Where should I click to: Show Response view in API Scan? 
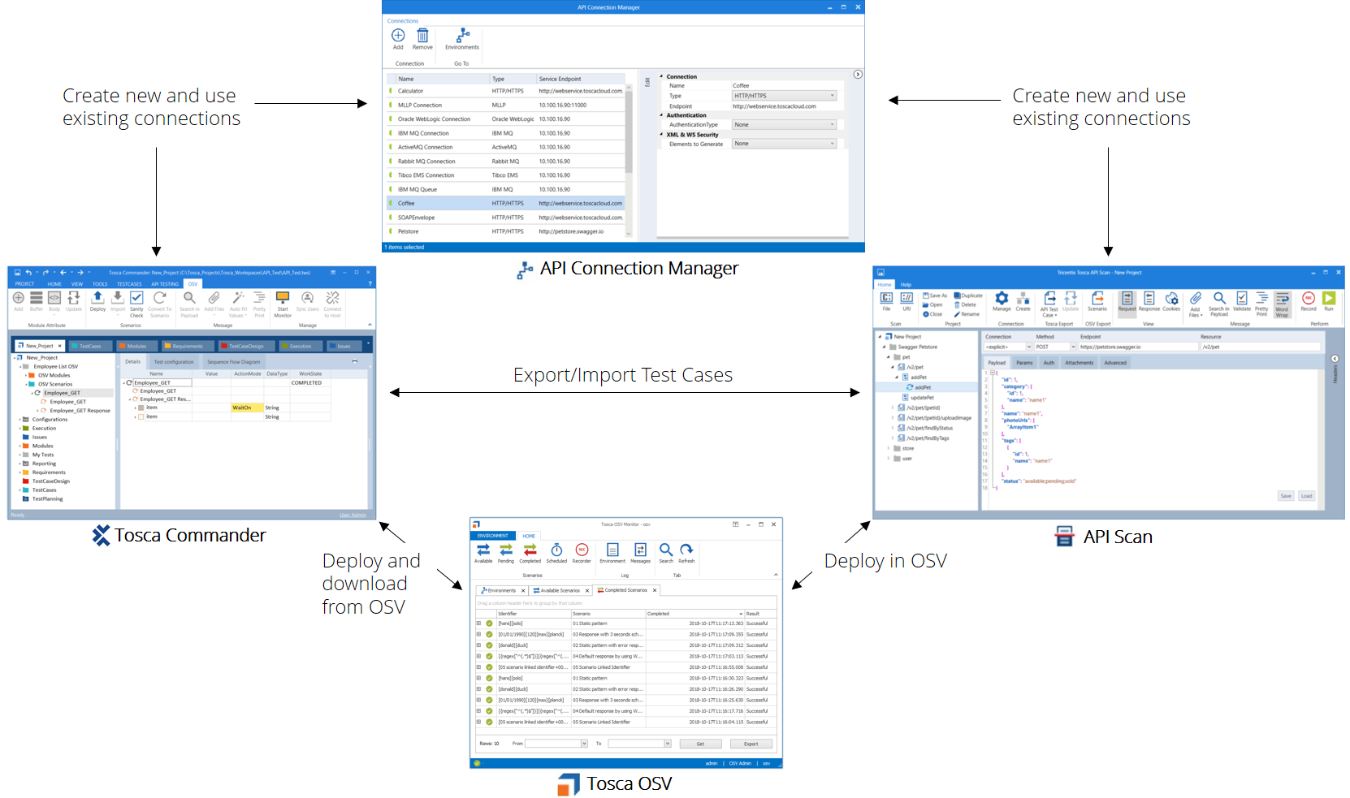[1149, 301]
